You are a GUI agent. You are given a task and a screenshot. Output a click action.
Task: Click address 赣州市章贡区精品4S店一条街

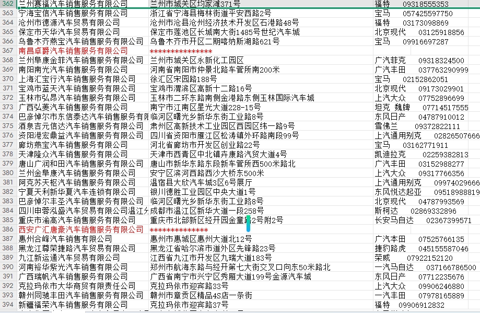point(201,295)
